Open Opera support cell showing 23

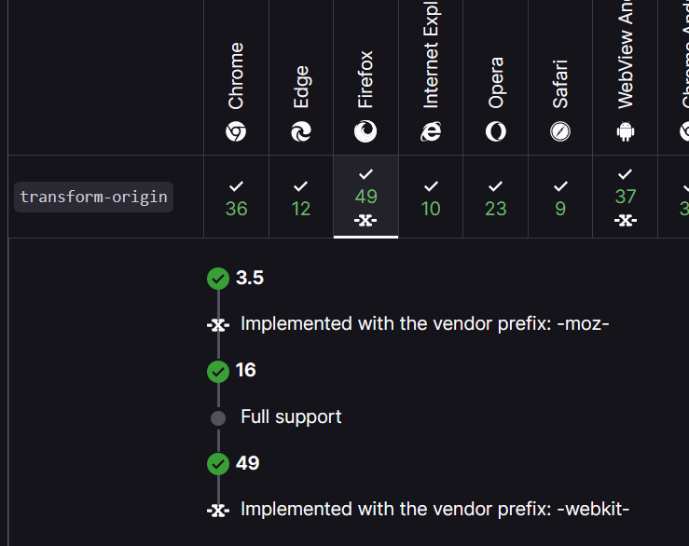coord(496,198)
